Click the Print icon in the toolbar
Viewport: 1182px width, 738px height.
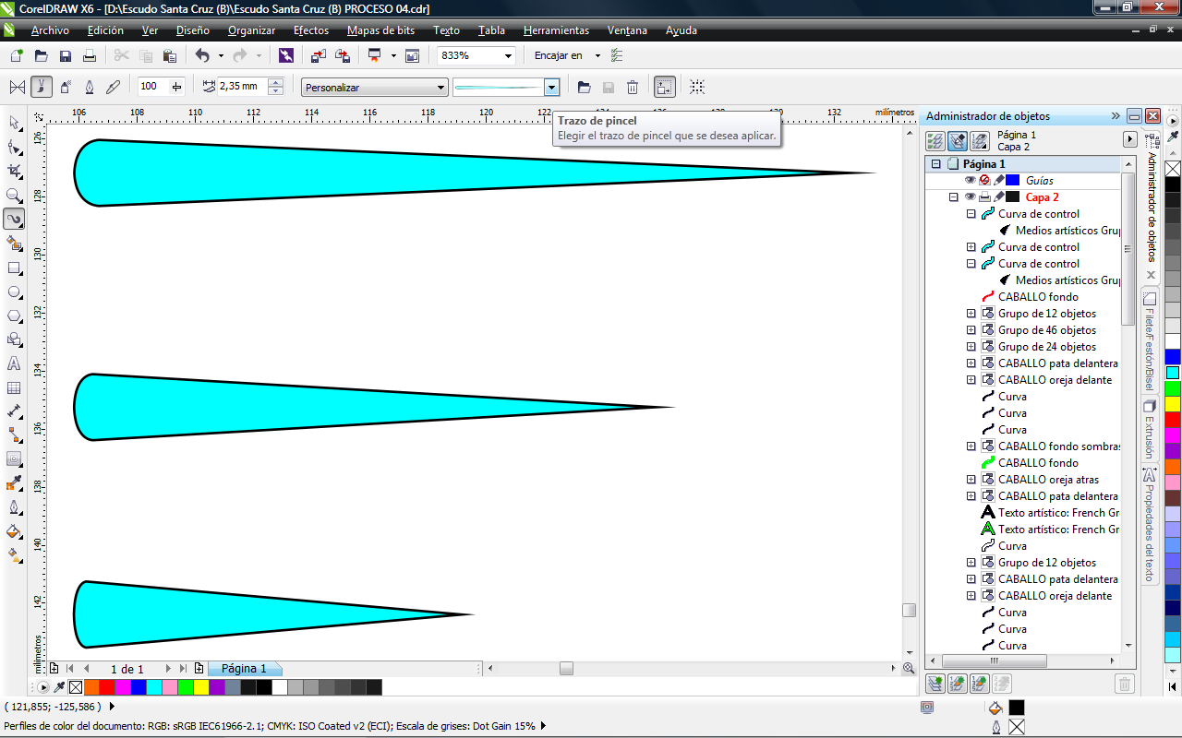(x=90, y=55)
